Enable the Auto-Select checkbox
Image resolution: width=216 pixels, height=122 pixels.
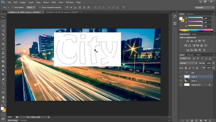click(12, 7)
